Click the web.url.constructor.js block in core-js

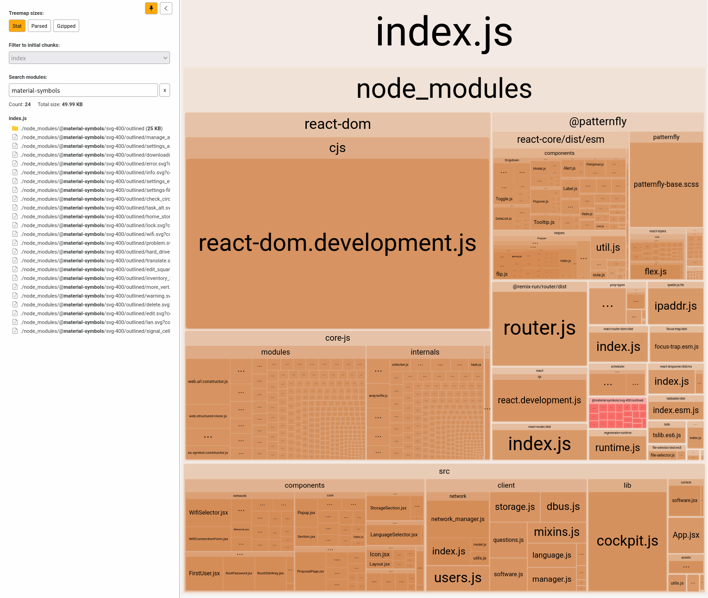[x=208, y=382]
